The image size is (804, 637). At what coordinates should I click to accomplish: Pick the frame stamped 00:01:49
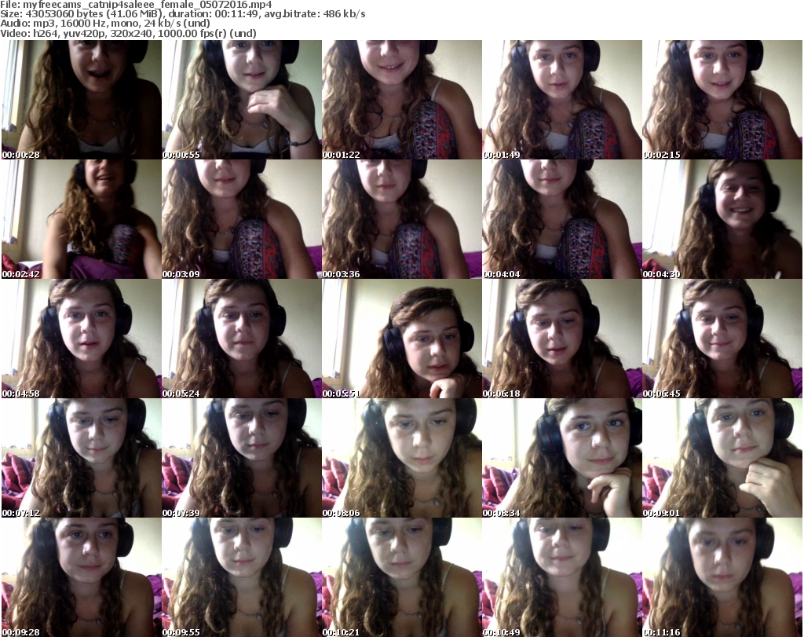tap(562, 100)
